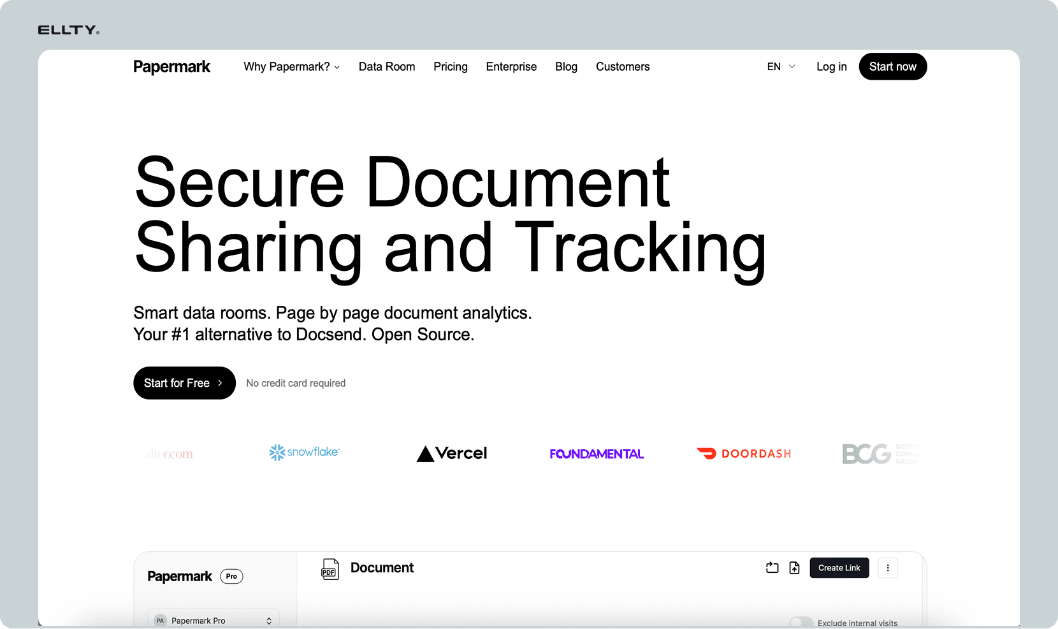Open the Papermark home logo
Viewport: 1058px width, 629px height.
tap(171, 67)
